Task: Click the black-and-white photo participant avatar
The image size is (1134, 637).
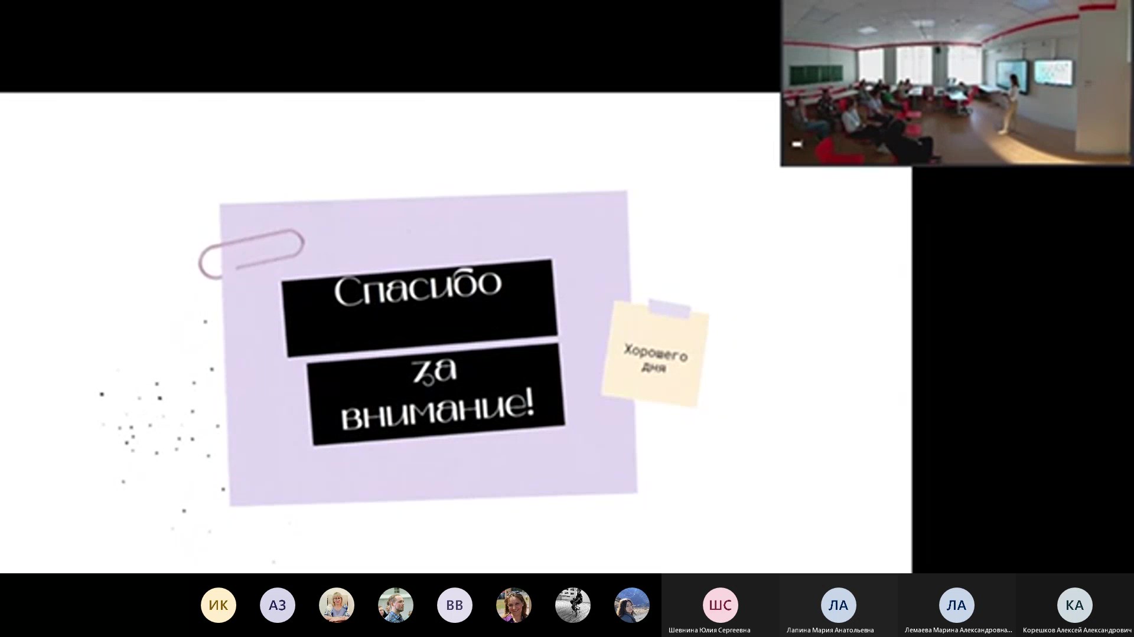Action: 572,605
